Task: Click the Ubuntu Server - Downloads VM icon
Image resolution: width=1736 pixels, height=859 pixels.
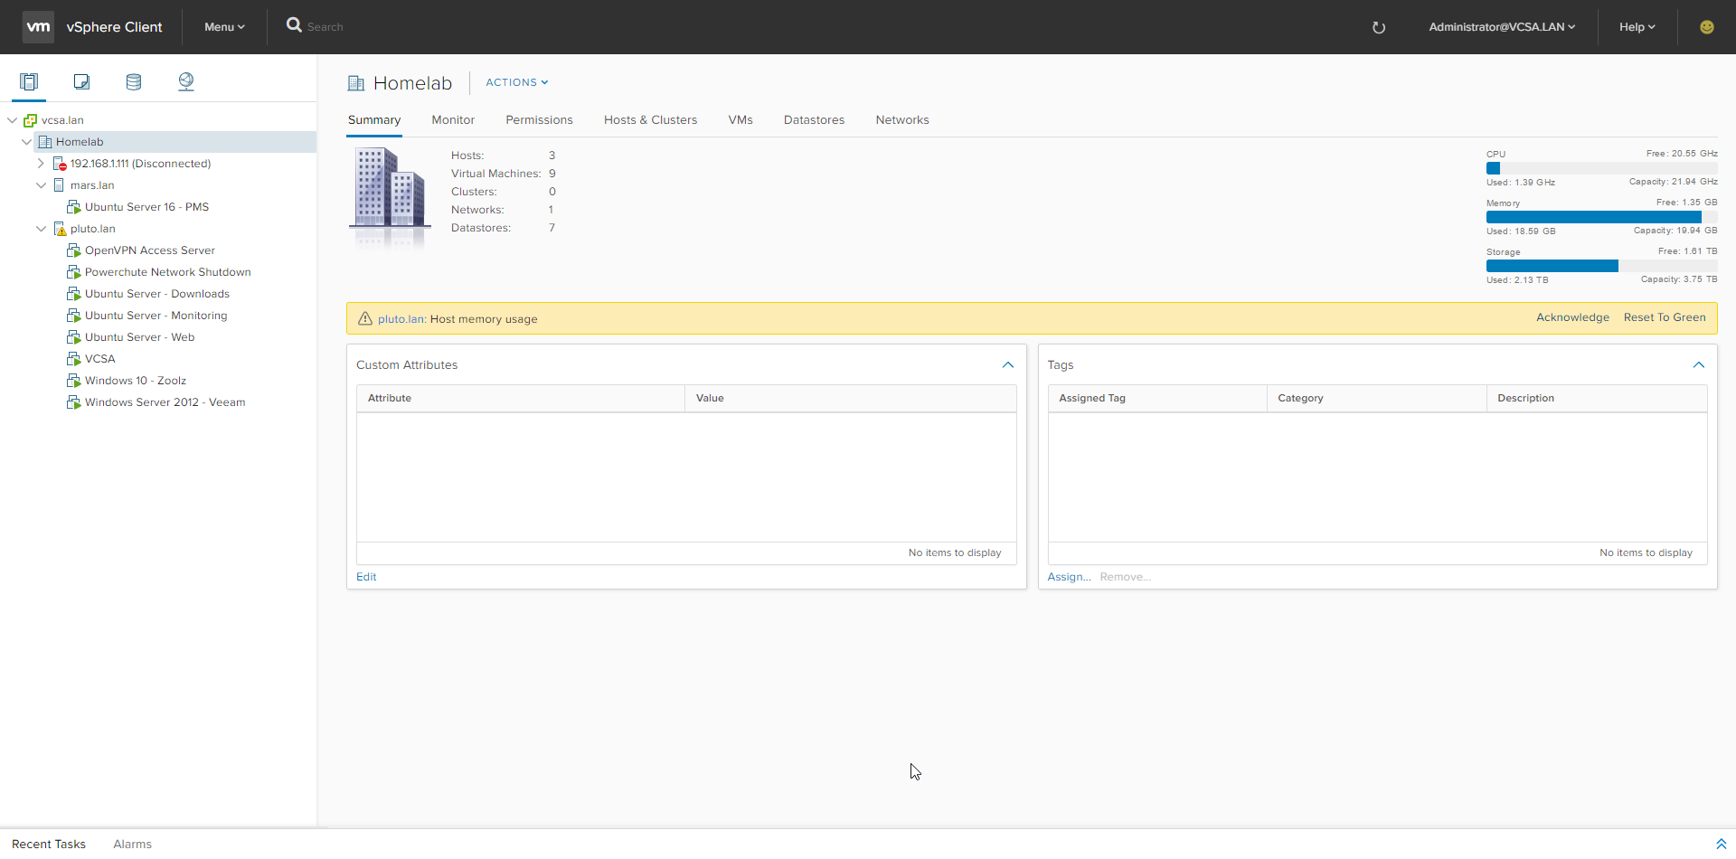Action: coord(74,294)
